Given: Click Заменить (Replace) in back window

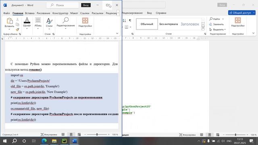Looking at the screenshot, I should pos(216,24).
